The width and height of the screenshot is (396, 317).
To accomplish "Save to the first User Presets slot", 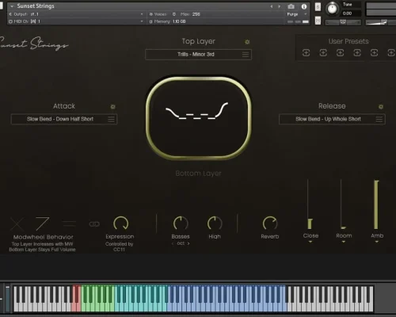I will coord(306,53).
